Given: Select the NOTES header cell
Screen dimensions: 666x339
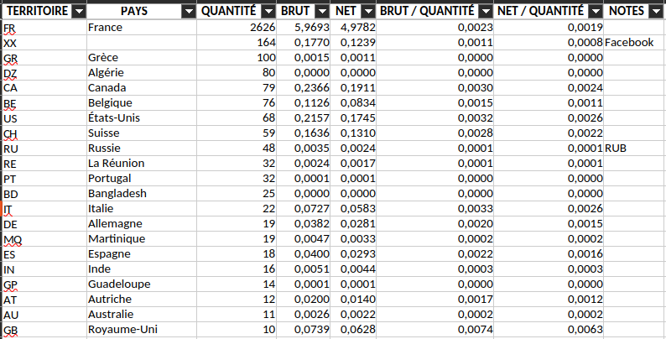Looking at the screenshot, I should pos(633,11).
